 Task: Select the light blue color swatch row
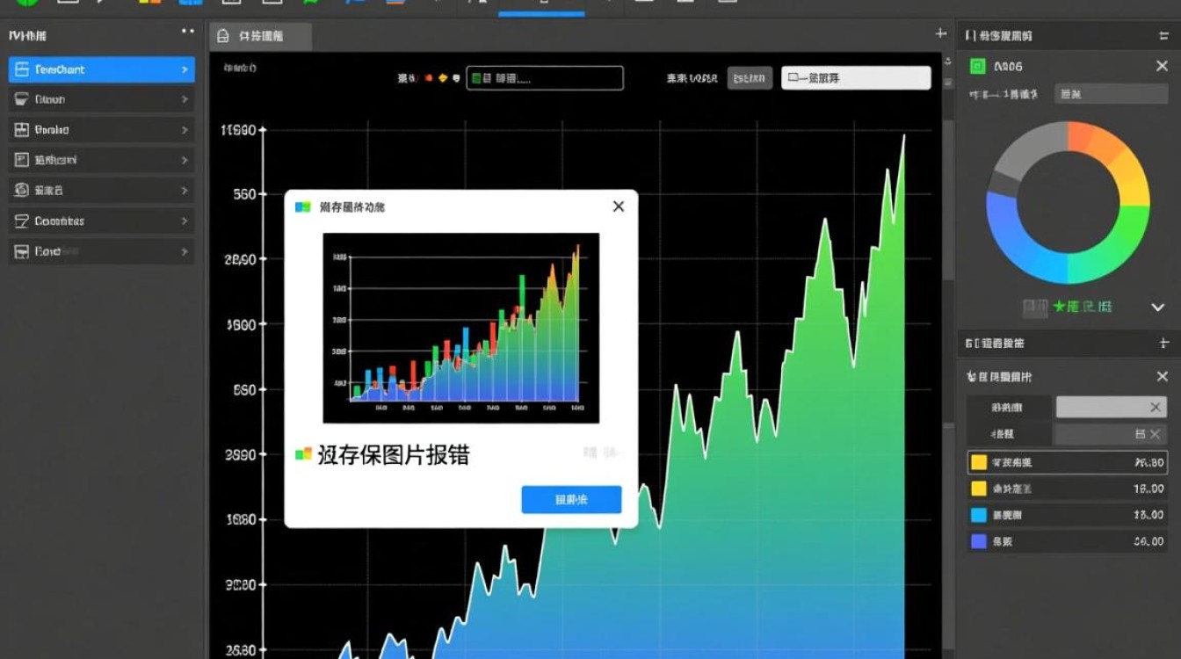pyautogui.click(x=1067, y=515)
